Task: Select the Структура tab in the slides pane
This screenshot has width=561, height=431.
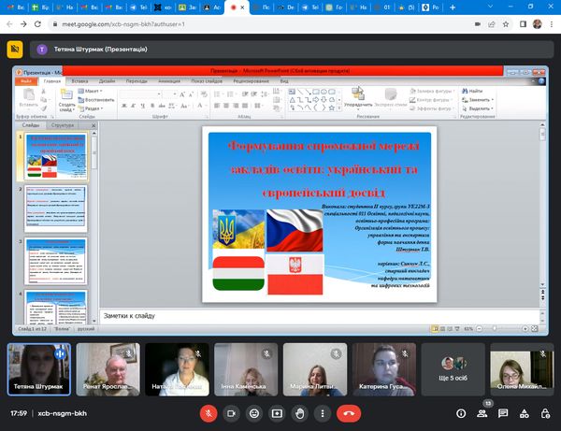Action: click(64, 124)
